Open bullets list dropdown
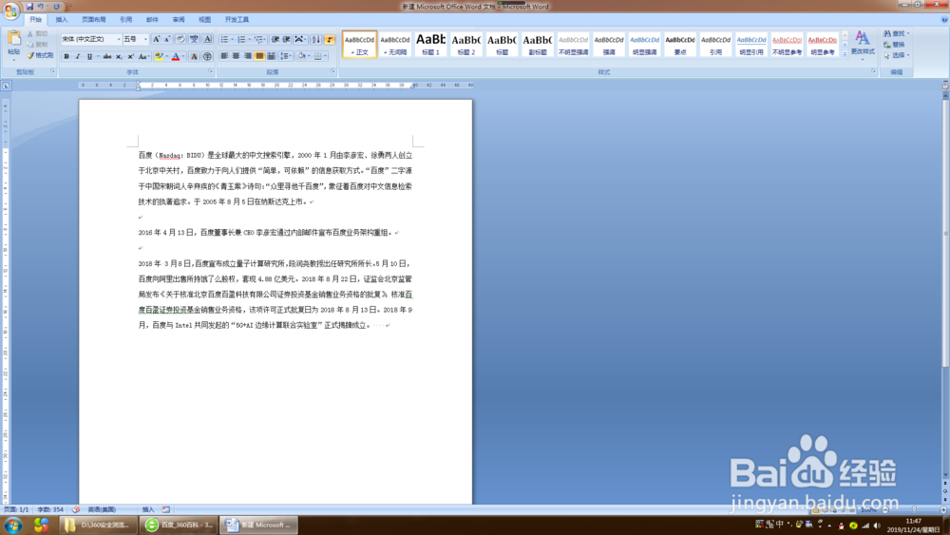 coord(233,39)
